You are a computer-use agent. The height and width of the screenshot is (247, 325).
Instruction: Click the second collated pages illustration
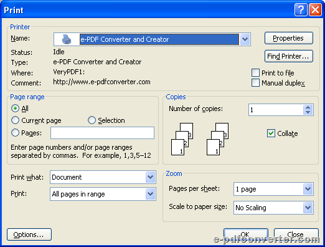pos(217,139)
